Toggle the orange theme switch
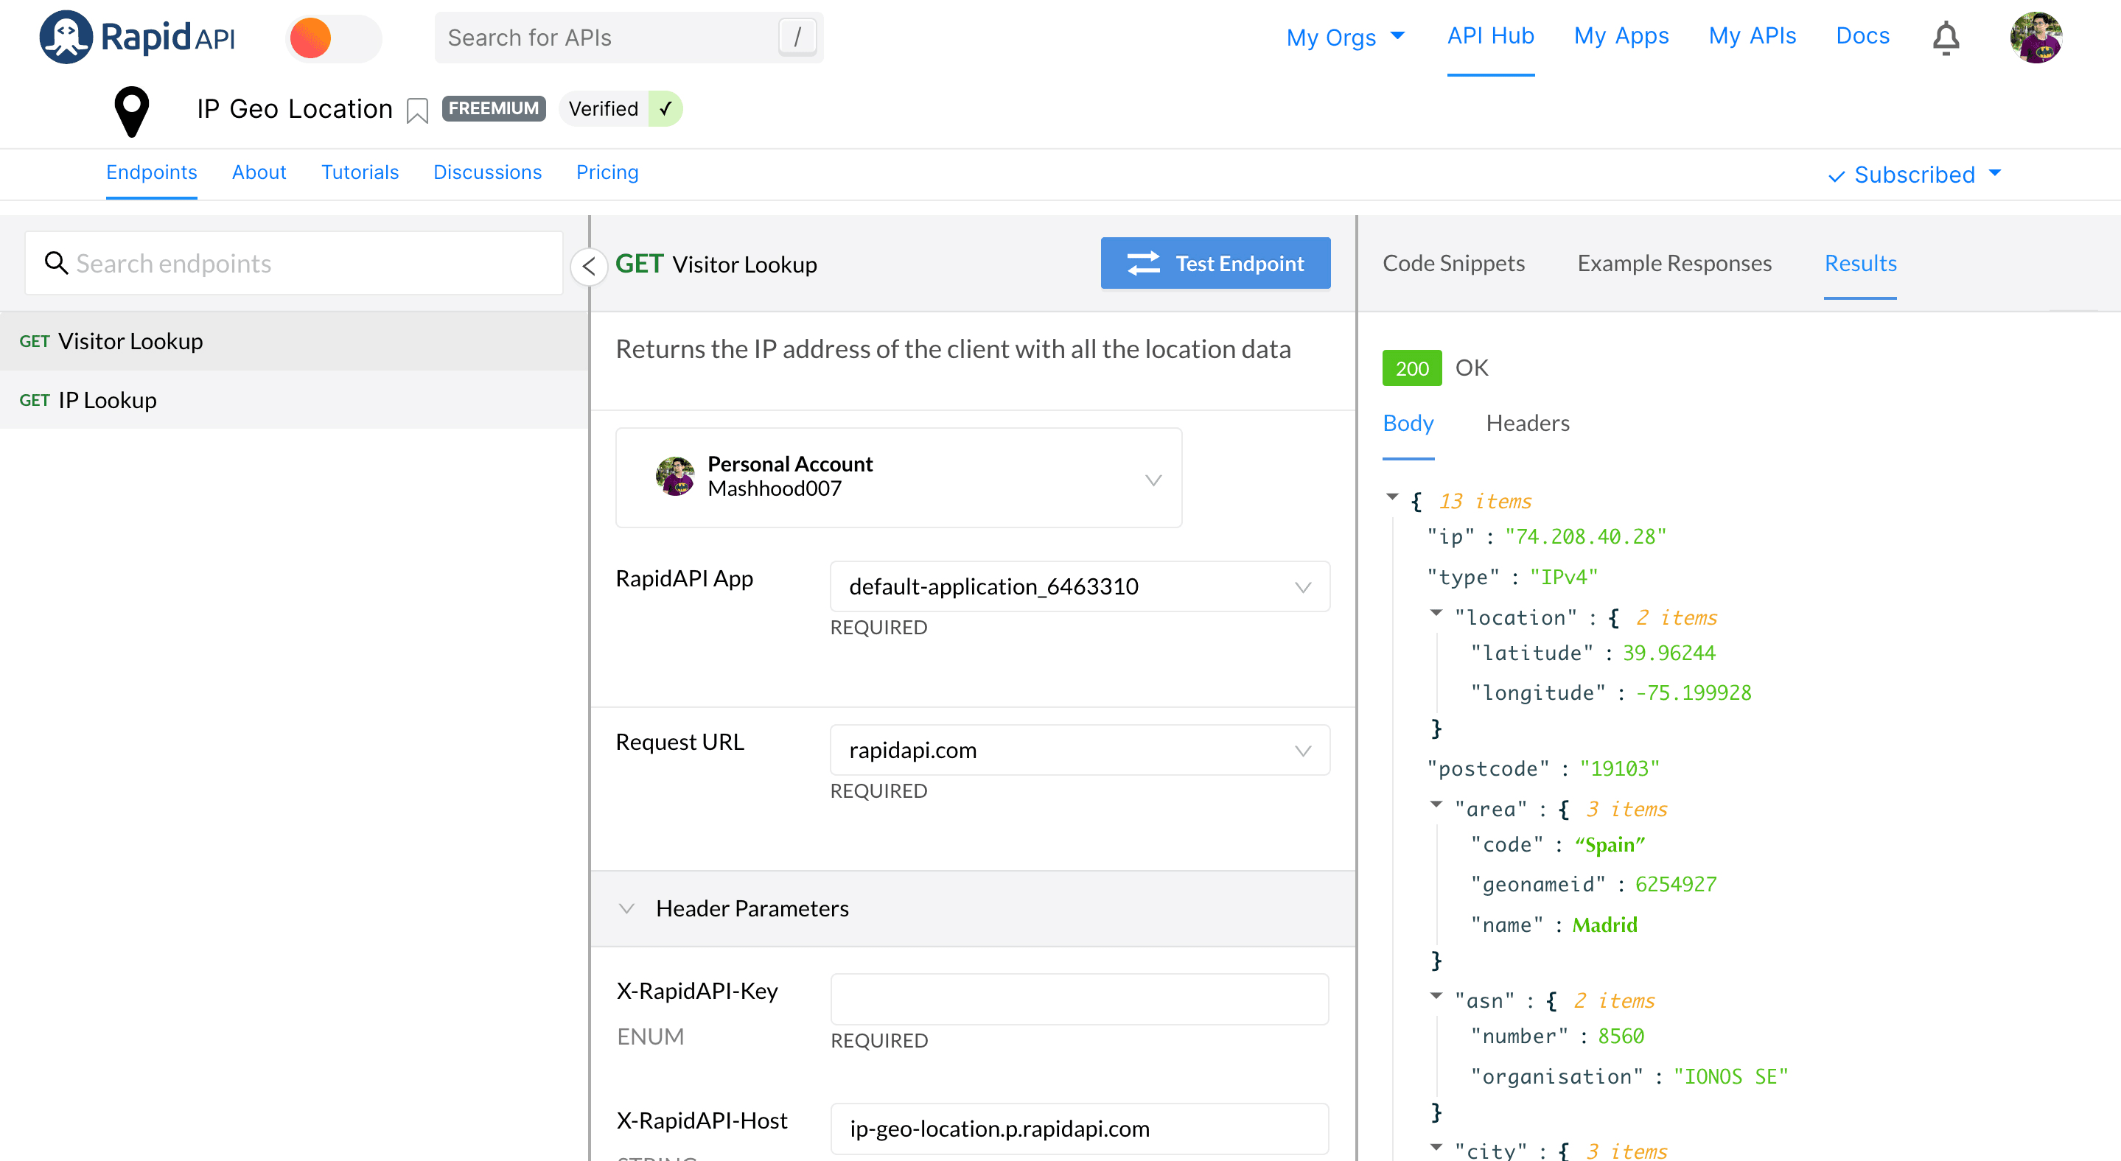Screen dimensions: 2121x1161 [x=333, y=38]
